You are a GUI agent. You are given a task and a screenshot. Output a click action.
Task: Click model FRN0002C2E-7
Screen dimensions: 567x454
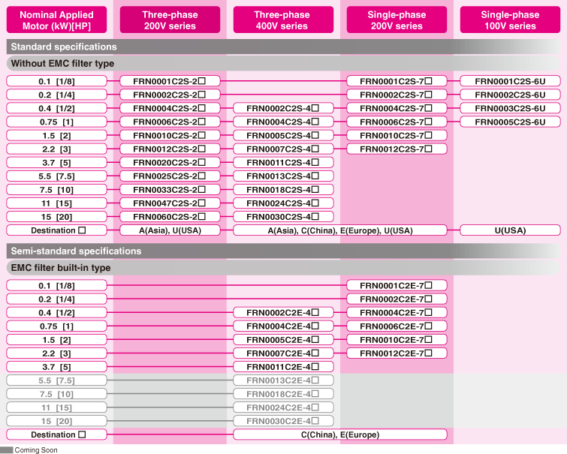pyautogui.click(x=397, y=299)
